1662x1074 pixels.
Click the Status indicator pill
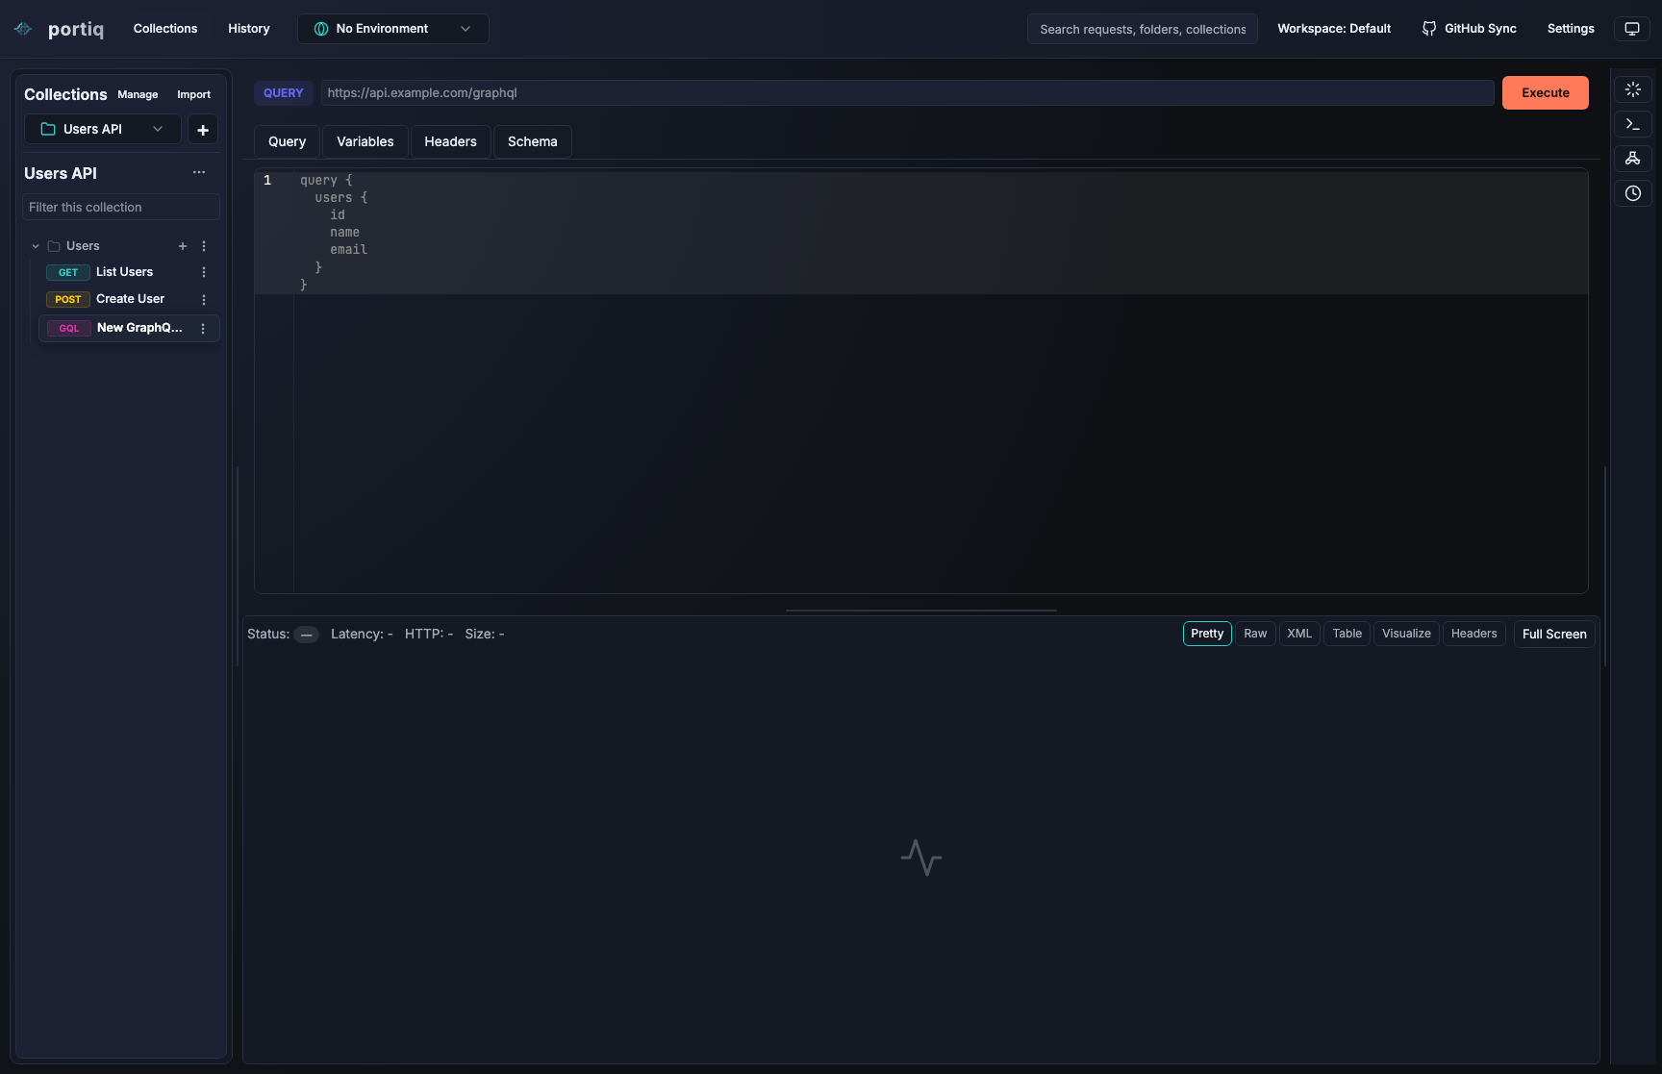click(306, 635)
